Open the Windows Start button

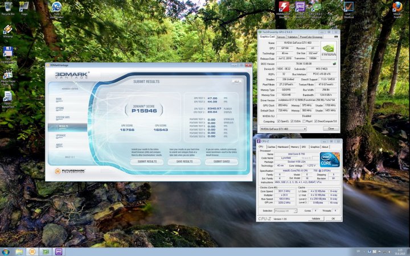click(x=6, y=252)
